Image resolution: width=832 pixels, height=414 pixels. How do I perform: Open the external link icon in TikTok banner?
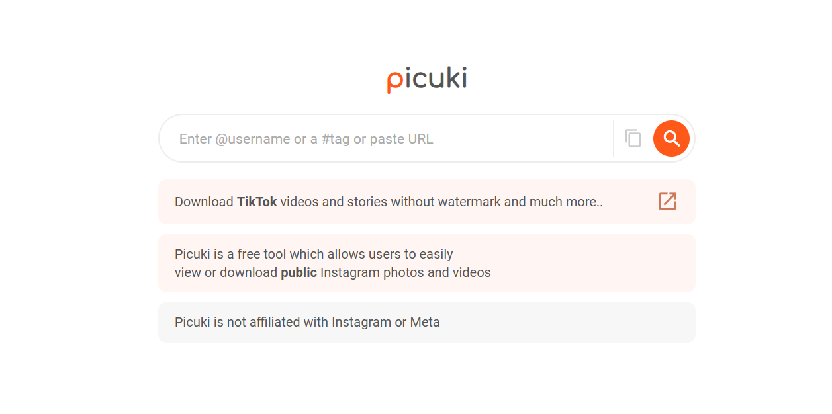[x=667, y=202]
